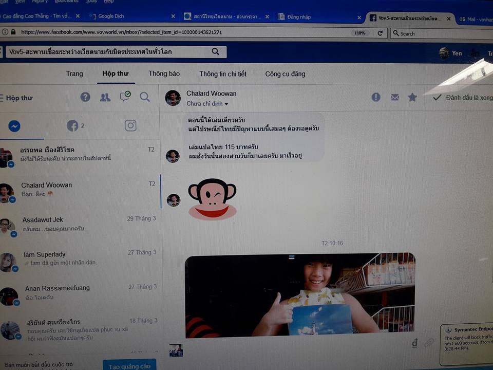Switch to the Instagram inbox icon
The height and width of the screenshot is (370, 493).
coord(130,125)
